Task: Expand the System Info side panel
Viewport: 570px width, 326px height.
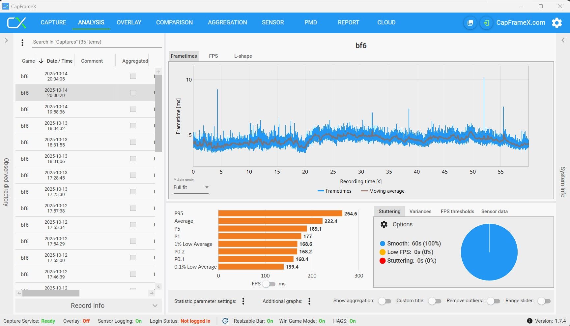Action: [x=563, y=40]
